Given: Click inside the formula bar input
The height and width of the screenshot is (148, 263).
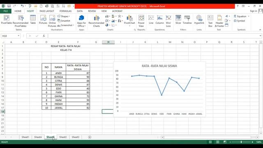Looking at the screenshot, I should tap(153, 36).
